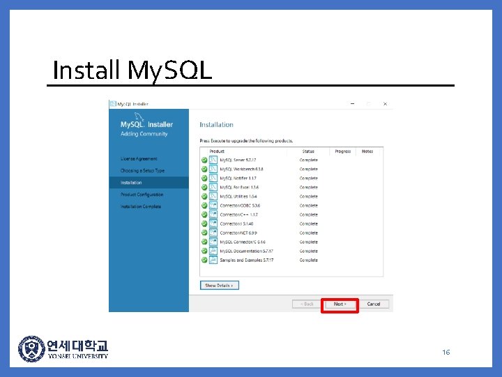Click green check mark beside MySQL Workbench
The width and height of the screenshot is (502, 377).
204,169
